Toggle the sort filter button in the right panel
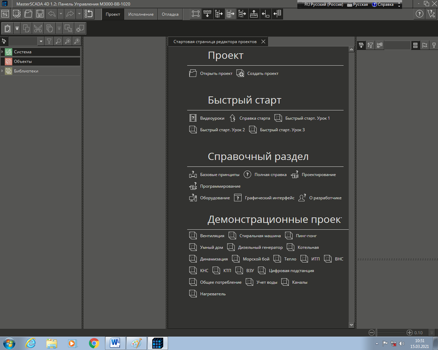438x350 pixels. point(370,45)
